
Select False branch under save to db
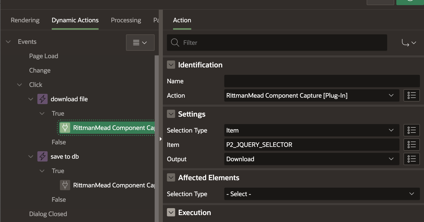[x=59, y=199]
